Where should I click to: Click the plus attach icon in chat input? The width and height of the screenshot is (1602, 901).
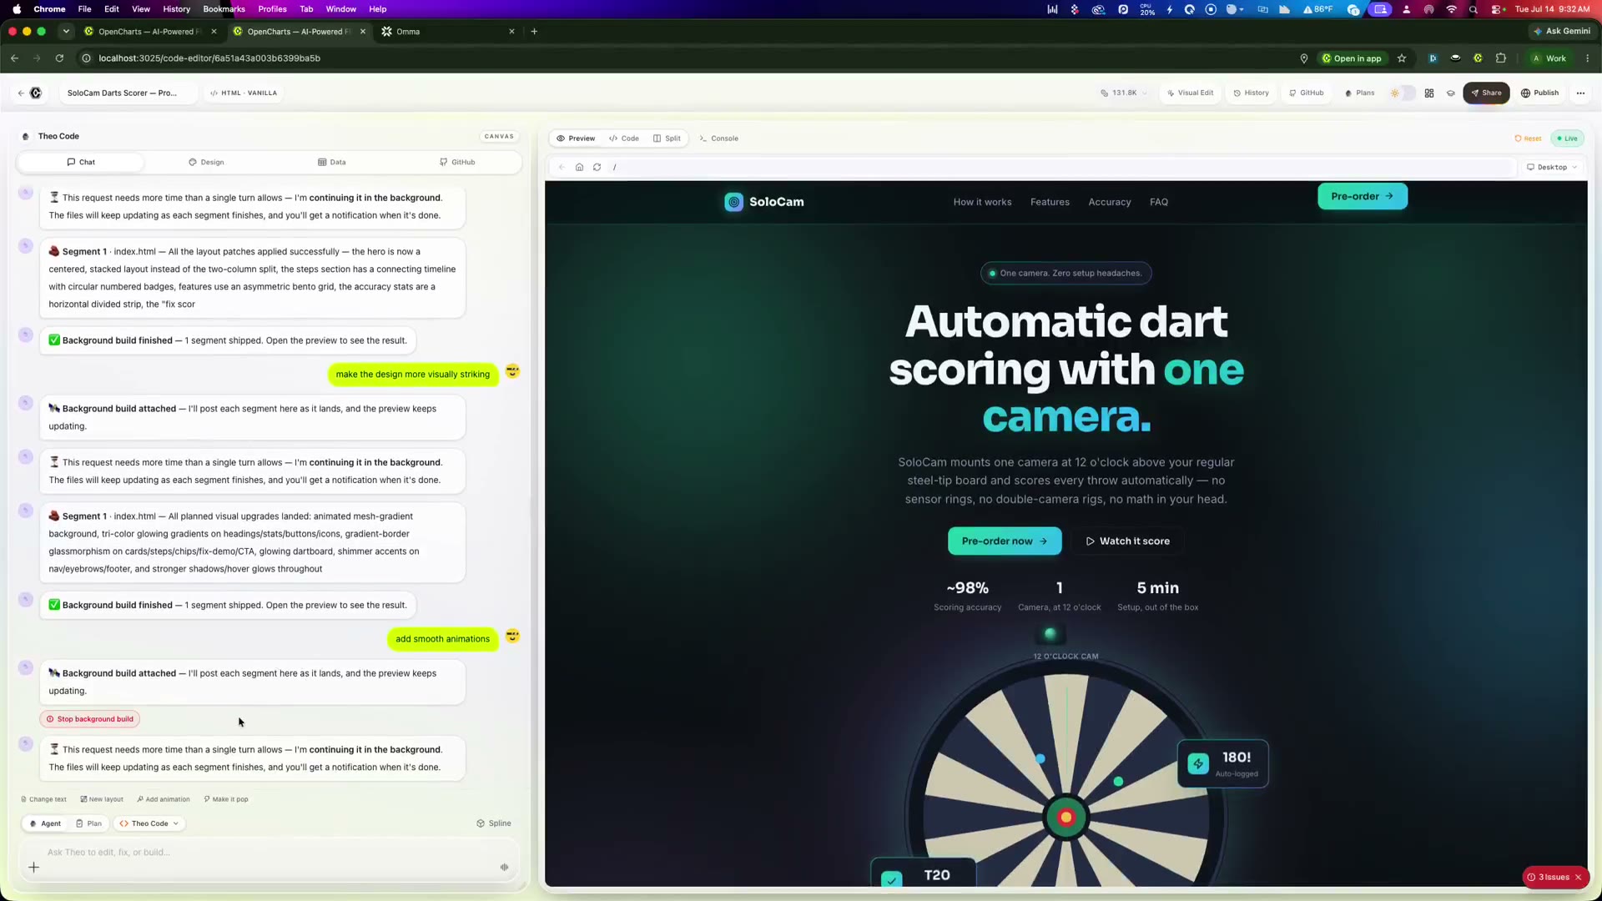click(33, 868)
